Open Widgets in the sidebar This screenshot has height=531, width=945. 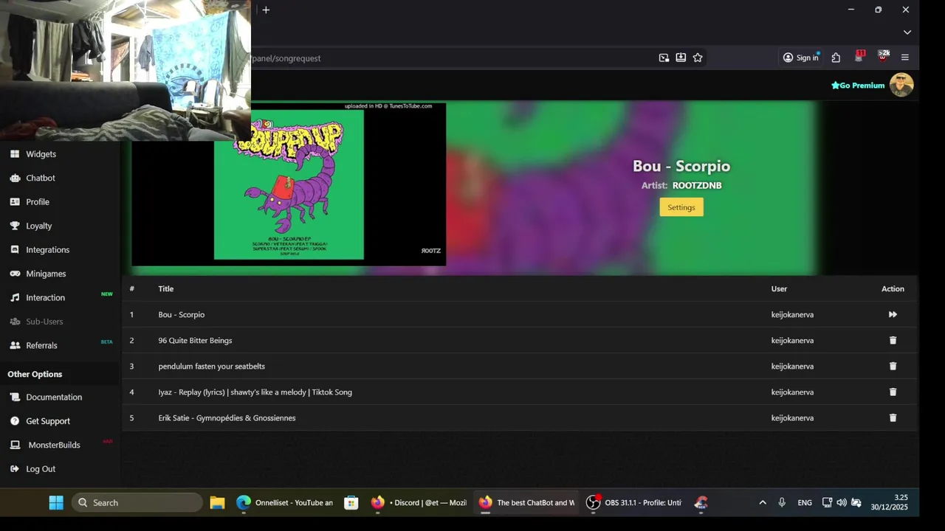click(x=41, y=154)
